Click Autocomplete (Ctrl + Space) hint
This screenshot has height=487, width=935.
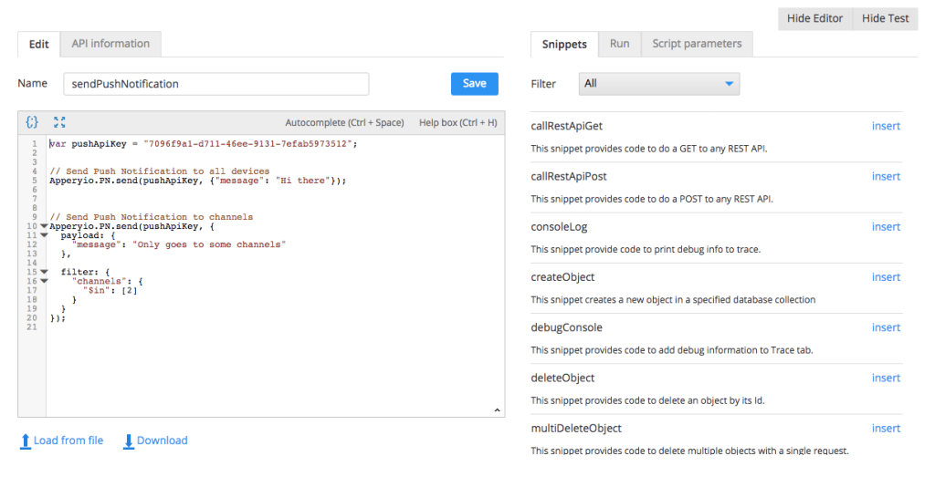point(344,122)
